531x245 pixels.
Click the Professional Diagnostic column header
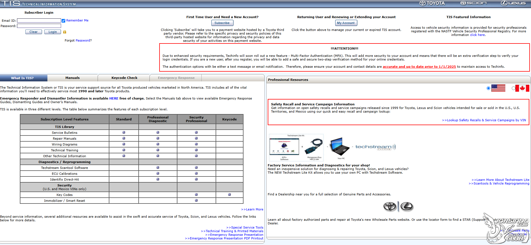point(158,119)
